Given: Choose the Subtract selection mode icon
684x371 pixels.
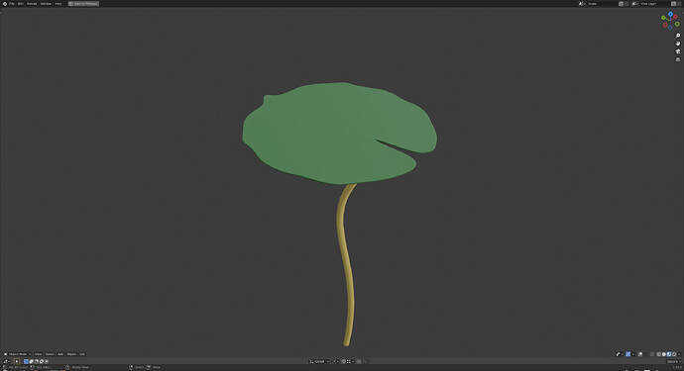Looking at the screenshot, I should click(37, 361).
